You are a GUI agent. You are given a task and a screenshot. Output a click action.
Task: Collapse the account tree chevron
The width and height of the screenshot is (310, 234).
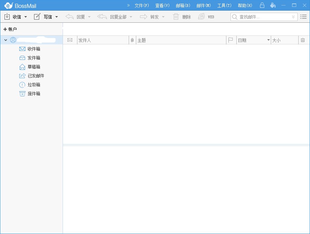coord(6,40)
